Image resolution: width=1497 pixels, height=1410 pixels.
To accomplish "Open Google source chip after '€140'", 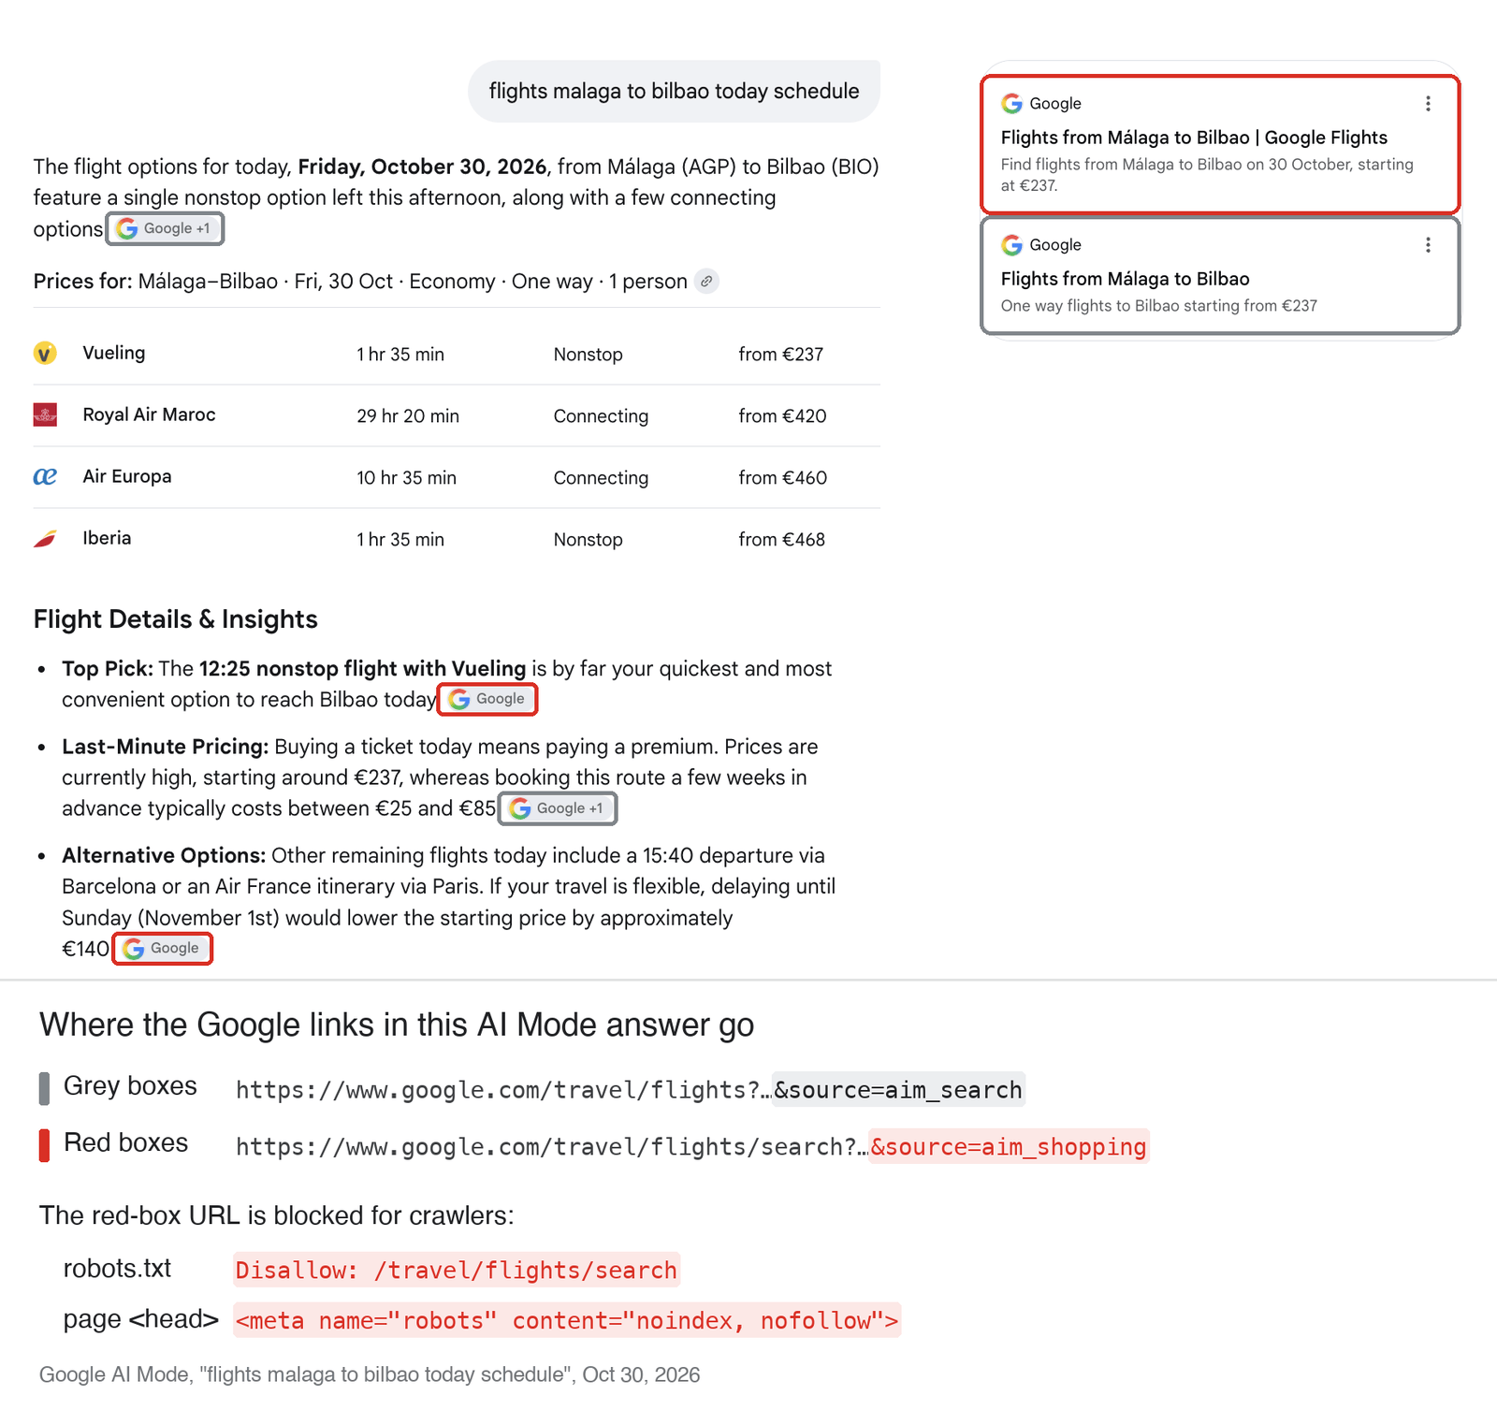I will coord(162,949).
